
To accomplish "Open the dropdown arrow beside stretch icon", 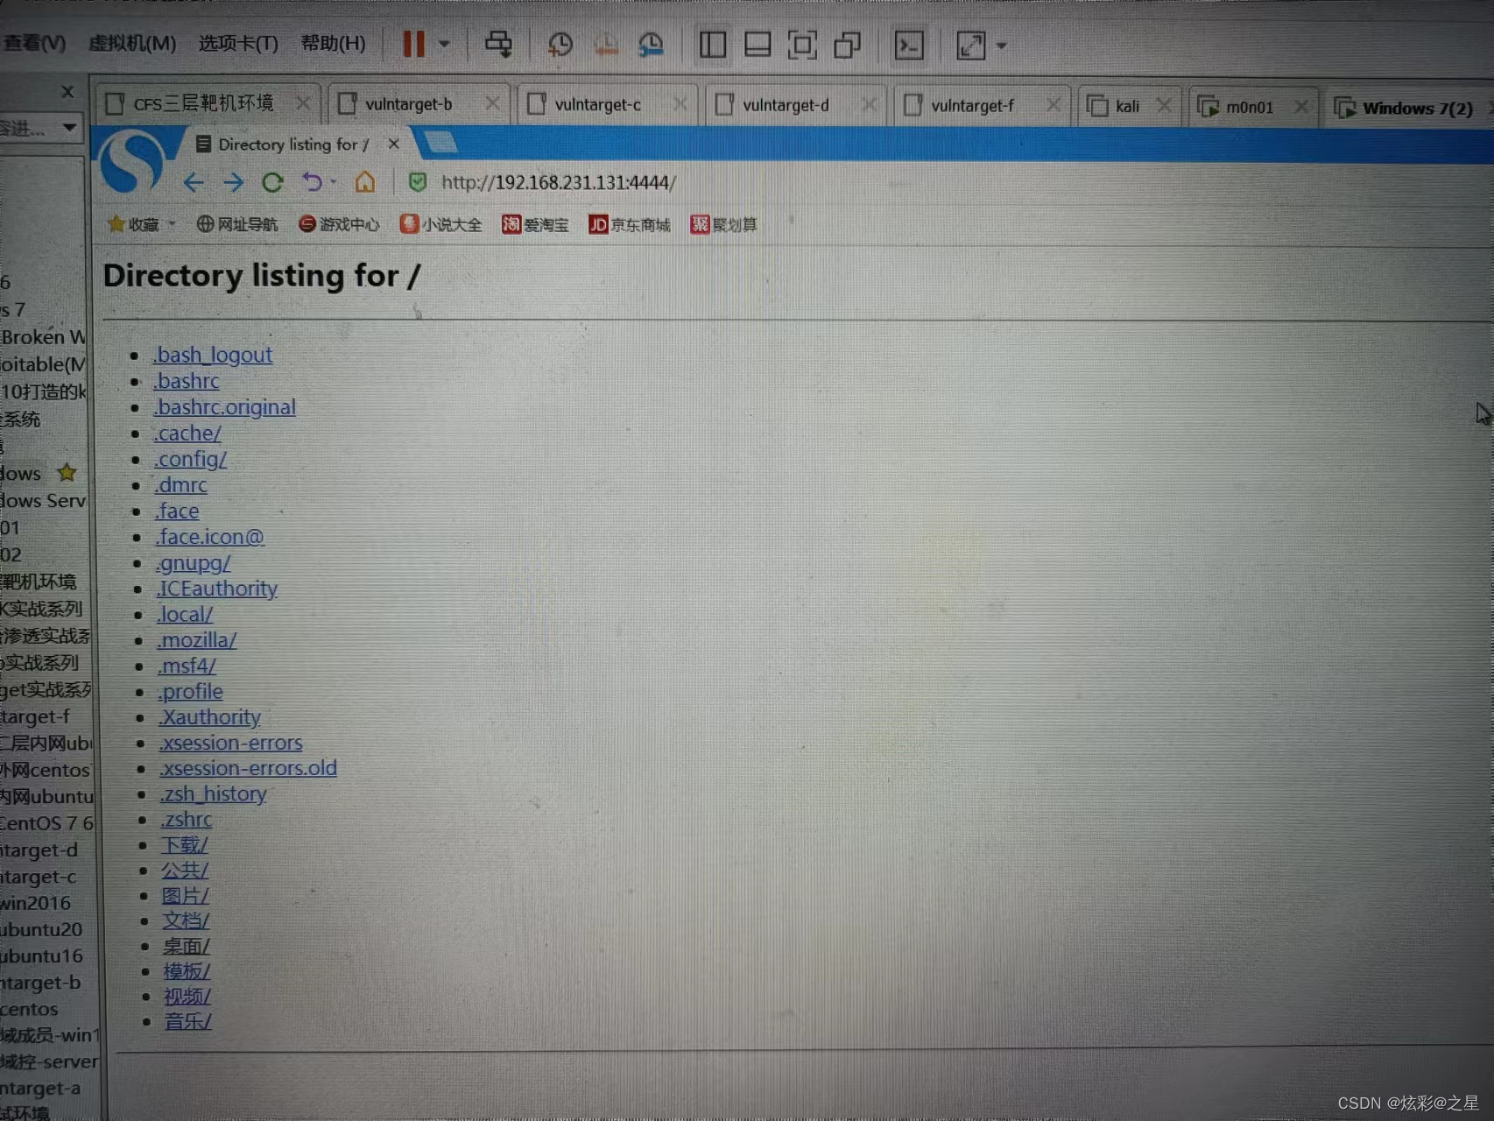I will (x=1001, y=46).
